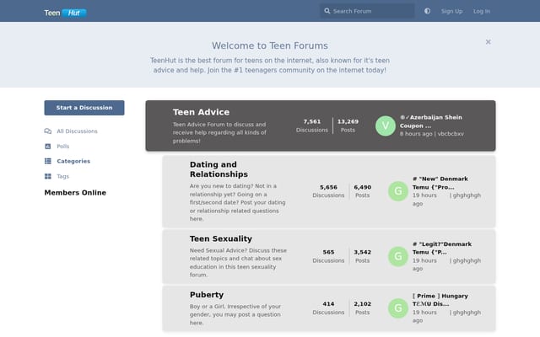The width and height of the screenshot is (540, 337).
Task: Click the G avatar in Dating and Relationships row
Action: click(398, 191)
